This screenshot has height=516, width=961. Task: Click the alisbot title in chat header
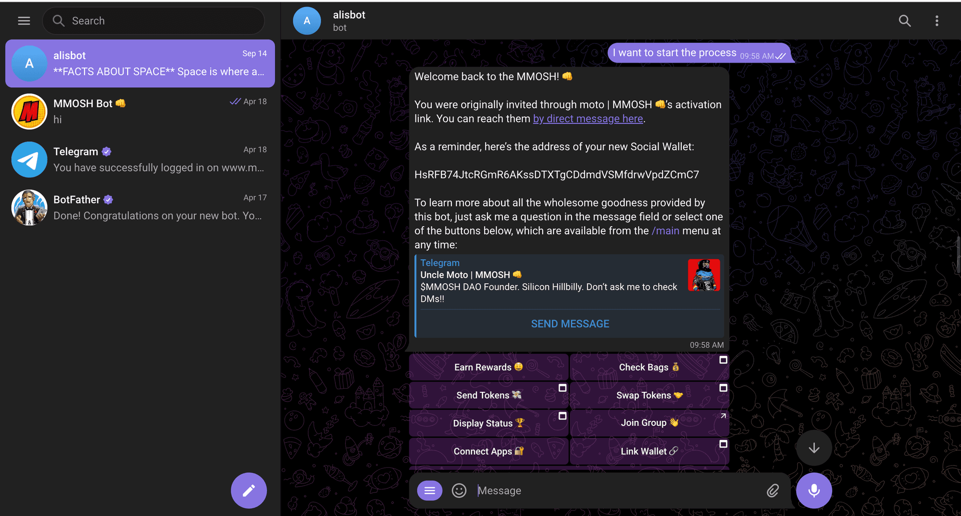pyautogui.click(x=349, y=15)
